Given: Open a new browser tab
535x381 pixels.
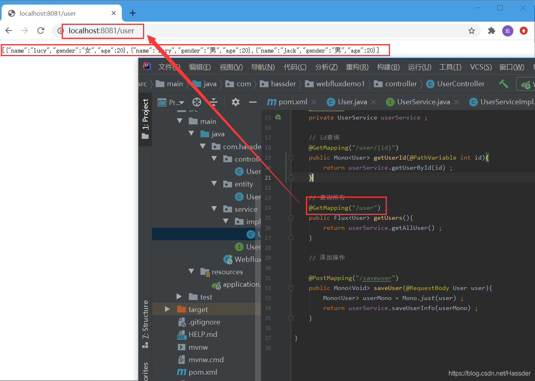Looking at the screenshot, I should [133, 13].
